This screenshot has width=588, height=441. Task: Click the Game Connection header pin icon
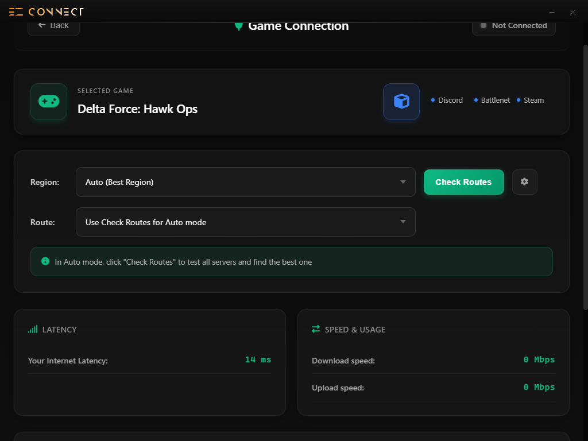[238, 26]
